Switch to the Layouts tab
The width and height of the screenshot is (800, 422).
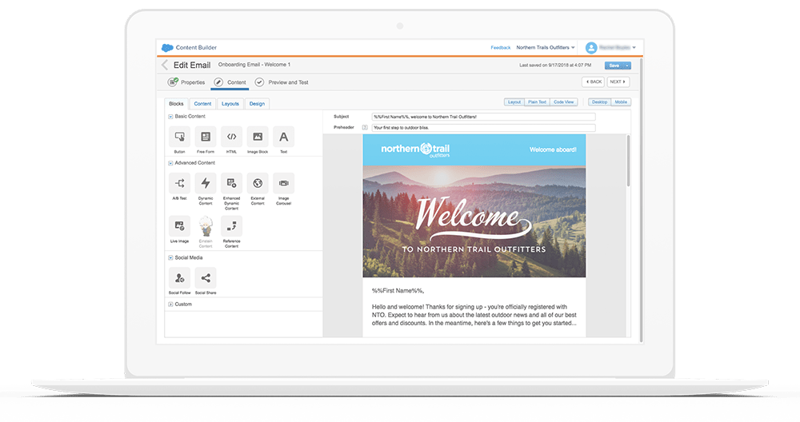[x=230, y=103]
